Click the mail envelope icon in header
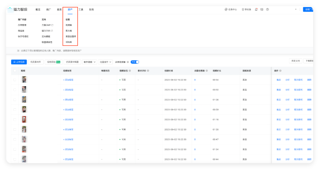The width and height of the screenshot is (319, 169). (x=262, y=9)
